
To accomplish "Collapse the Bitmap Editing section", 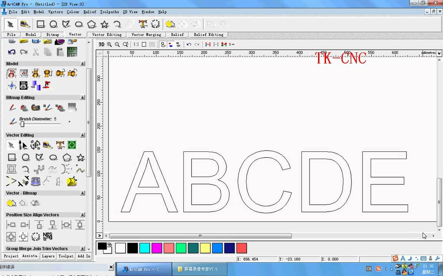I will coord(83,97).
